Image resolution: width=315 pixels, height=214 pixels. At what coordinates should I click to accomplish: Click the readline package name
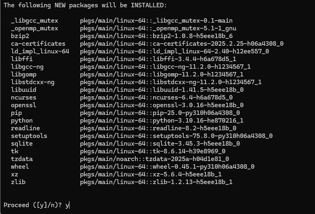25,128
